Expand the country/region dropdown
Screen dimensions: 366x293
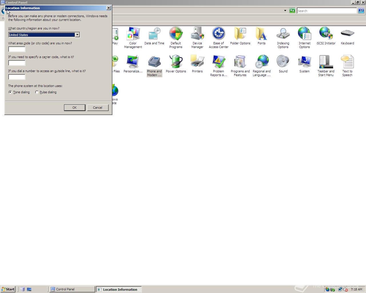[77, 35]
